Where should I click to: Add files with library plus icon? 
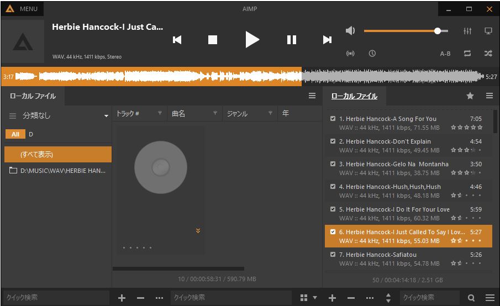(x=122, y=298)
